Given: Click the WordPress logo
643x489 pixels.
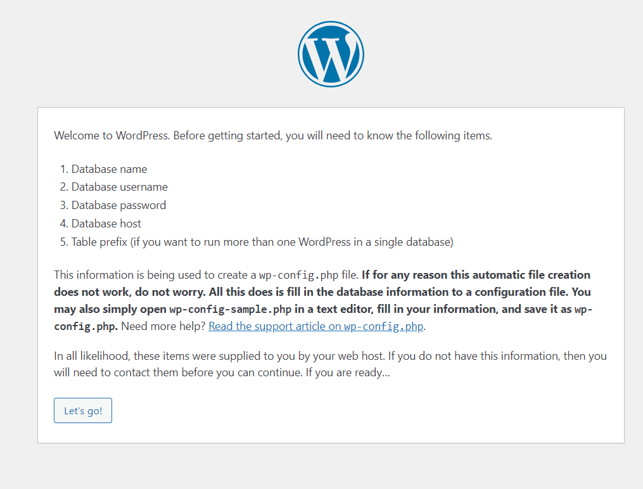Looking at the screenshot, I should pyautogui.click(x=331, y=54).
